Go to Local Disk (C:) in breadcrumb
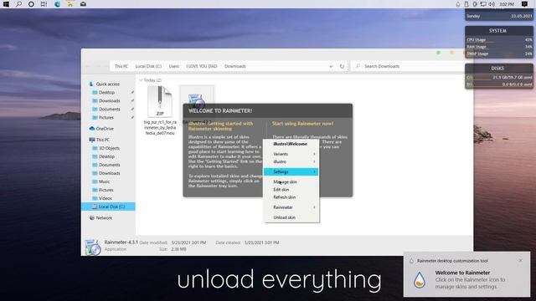Screen dimensions: 536x301 point(148,66)
